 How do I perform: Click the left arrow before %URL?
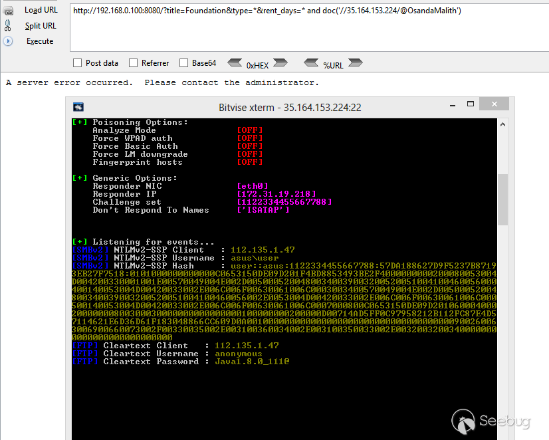tap(311, 62)
